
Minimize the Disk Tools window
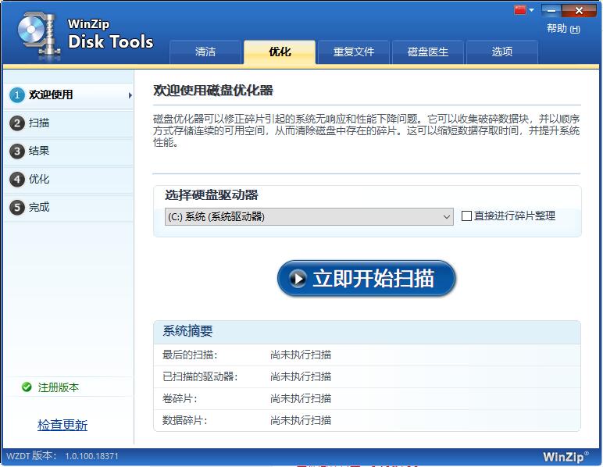point(551,11)
